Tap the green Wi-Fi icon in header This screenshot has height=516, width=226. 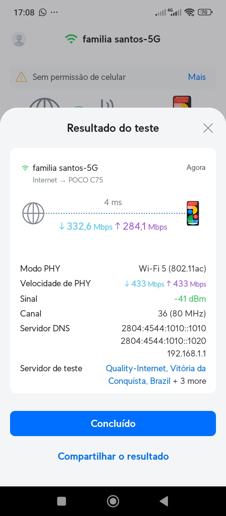point(71,39)
